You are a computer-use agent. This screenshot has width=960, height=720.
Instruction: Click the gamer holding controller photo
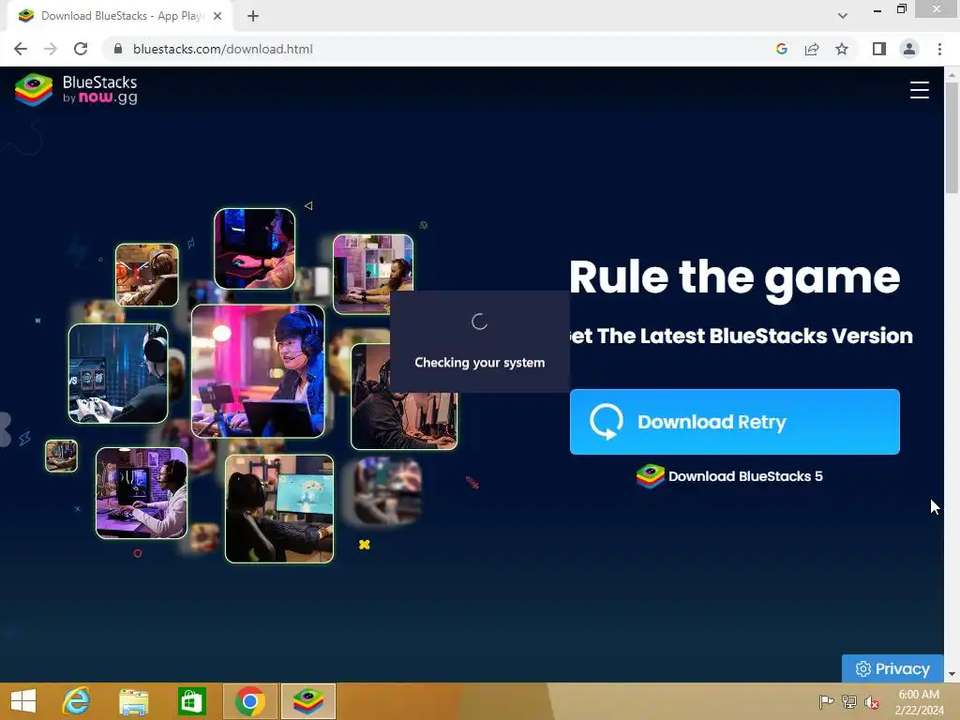tap(118, 373)
